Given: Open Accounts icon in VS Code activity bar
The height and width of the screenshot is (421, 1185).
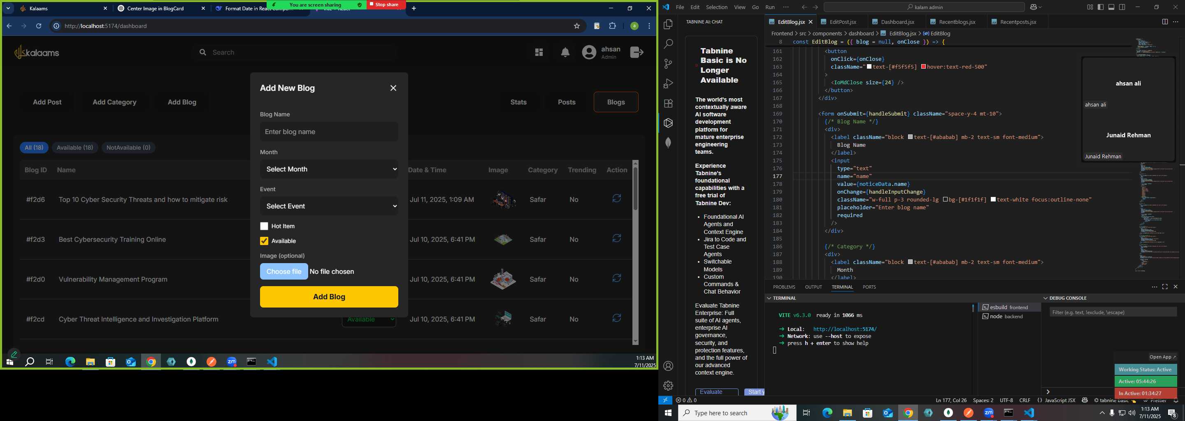Looking at the screenshot, I should coord(668,366).
